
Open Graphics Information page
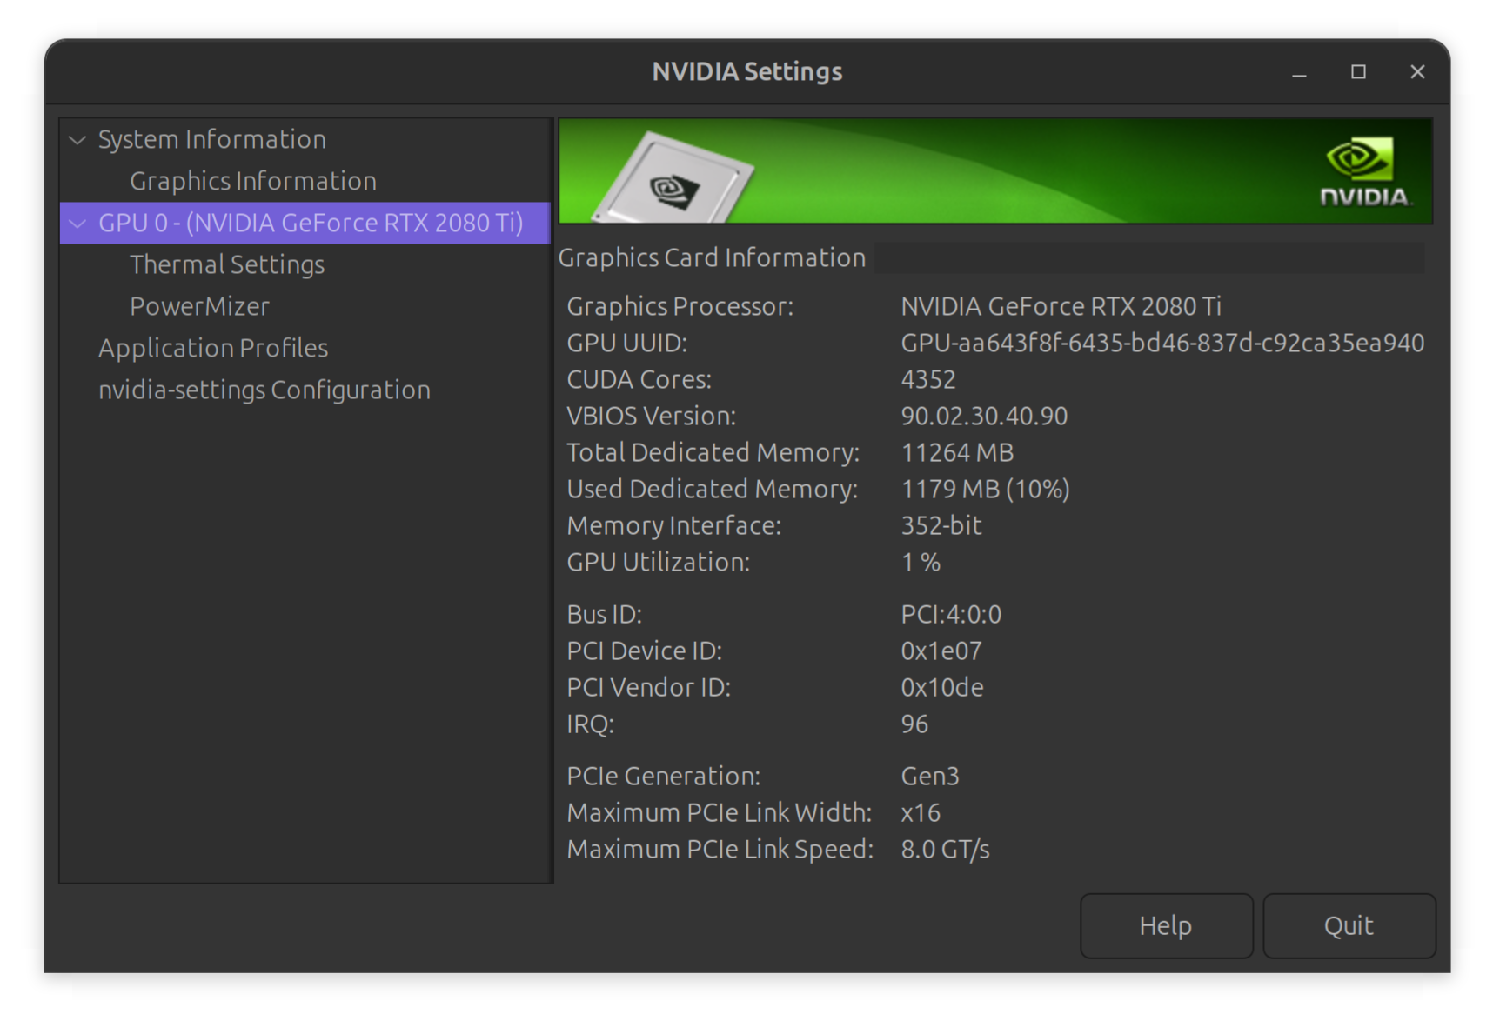tap(252, 181)
